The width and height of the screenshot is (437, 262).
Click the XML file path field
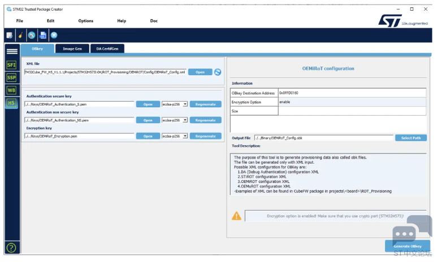pos(105,72)
